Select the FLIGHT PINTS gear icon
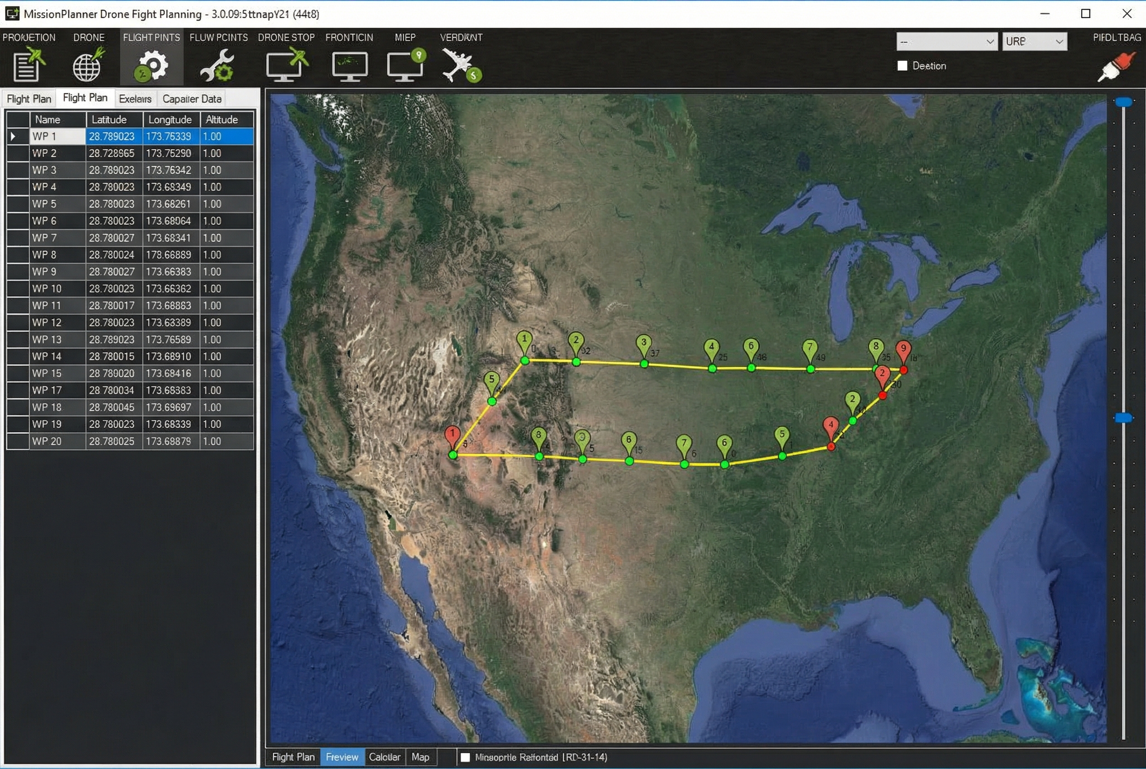The width and height of the screenshot is (1146, 769). point(151,66)
